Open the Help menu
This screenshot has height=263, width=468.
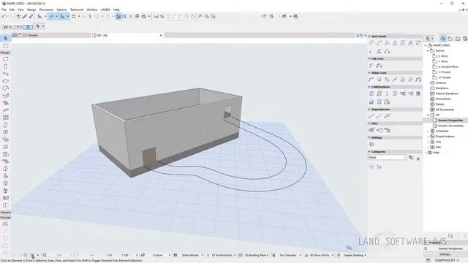116,9
